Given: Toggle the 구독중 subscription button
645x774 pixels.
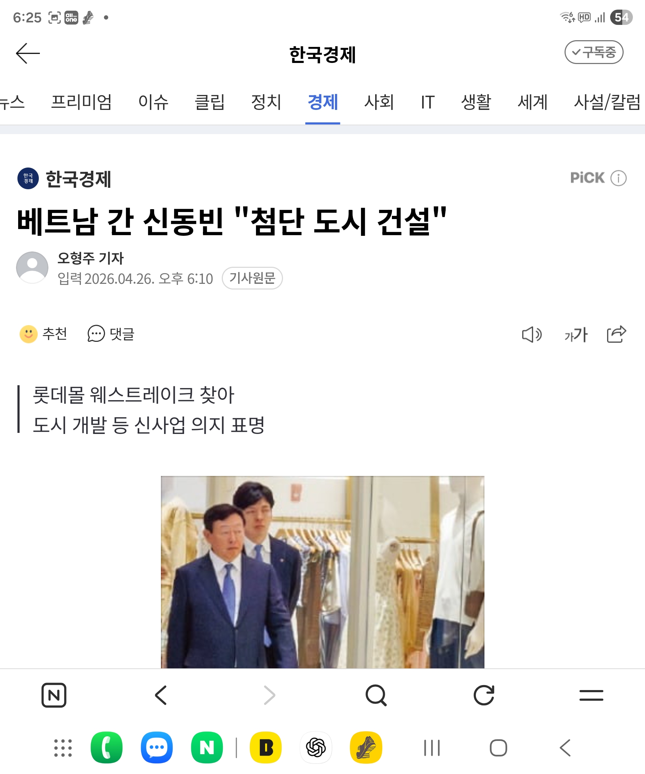Looking at the screenshot, I should [x=594, y=52].
